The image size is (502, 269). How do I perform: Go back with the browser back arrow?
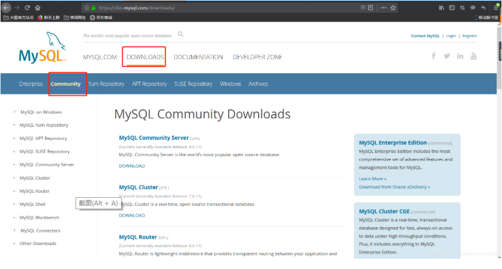[6, 8]
